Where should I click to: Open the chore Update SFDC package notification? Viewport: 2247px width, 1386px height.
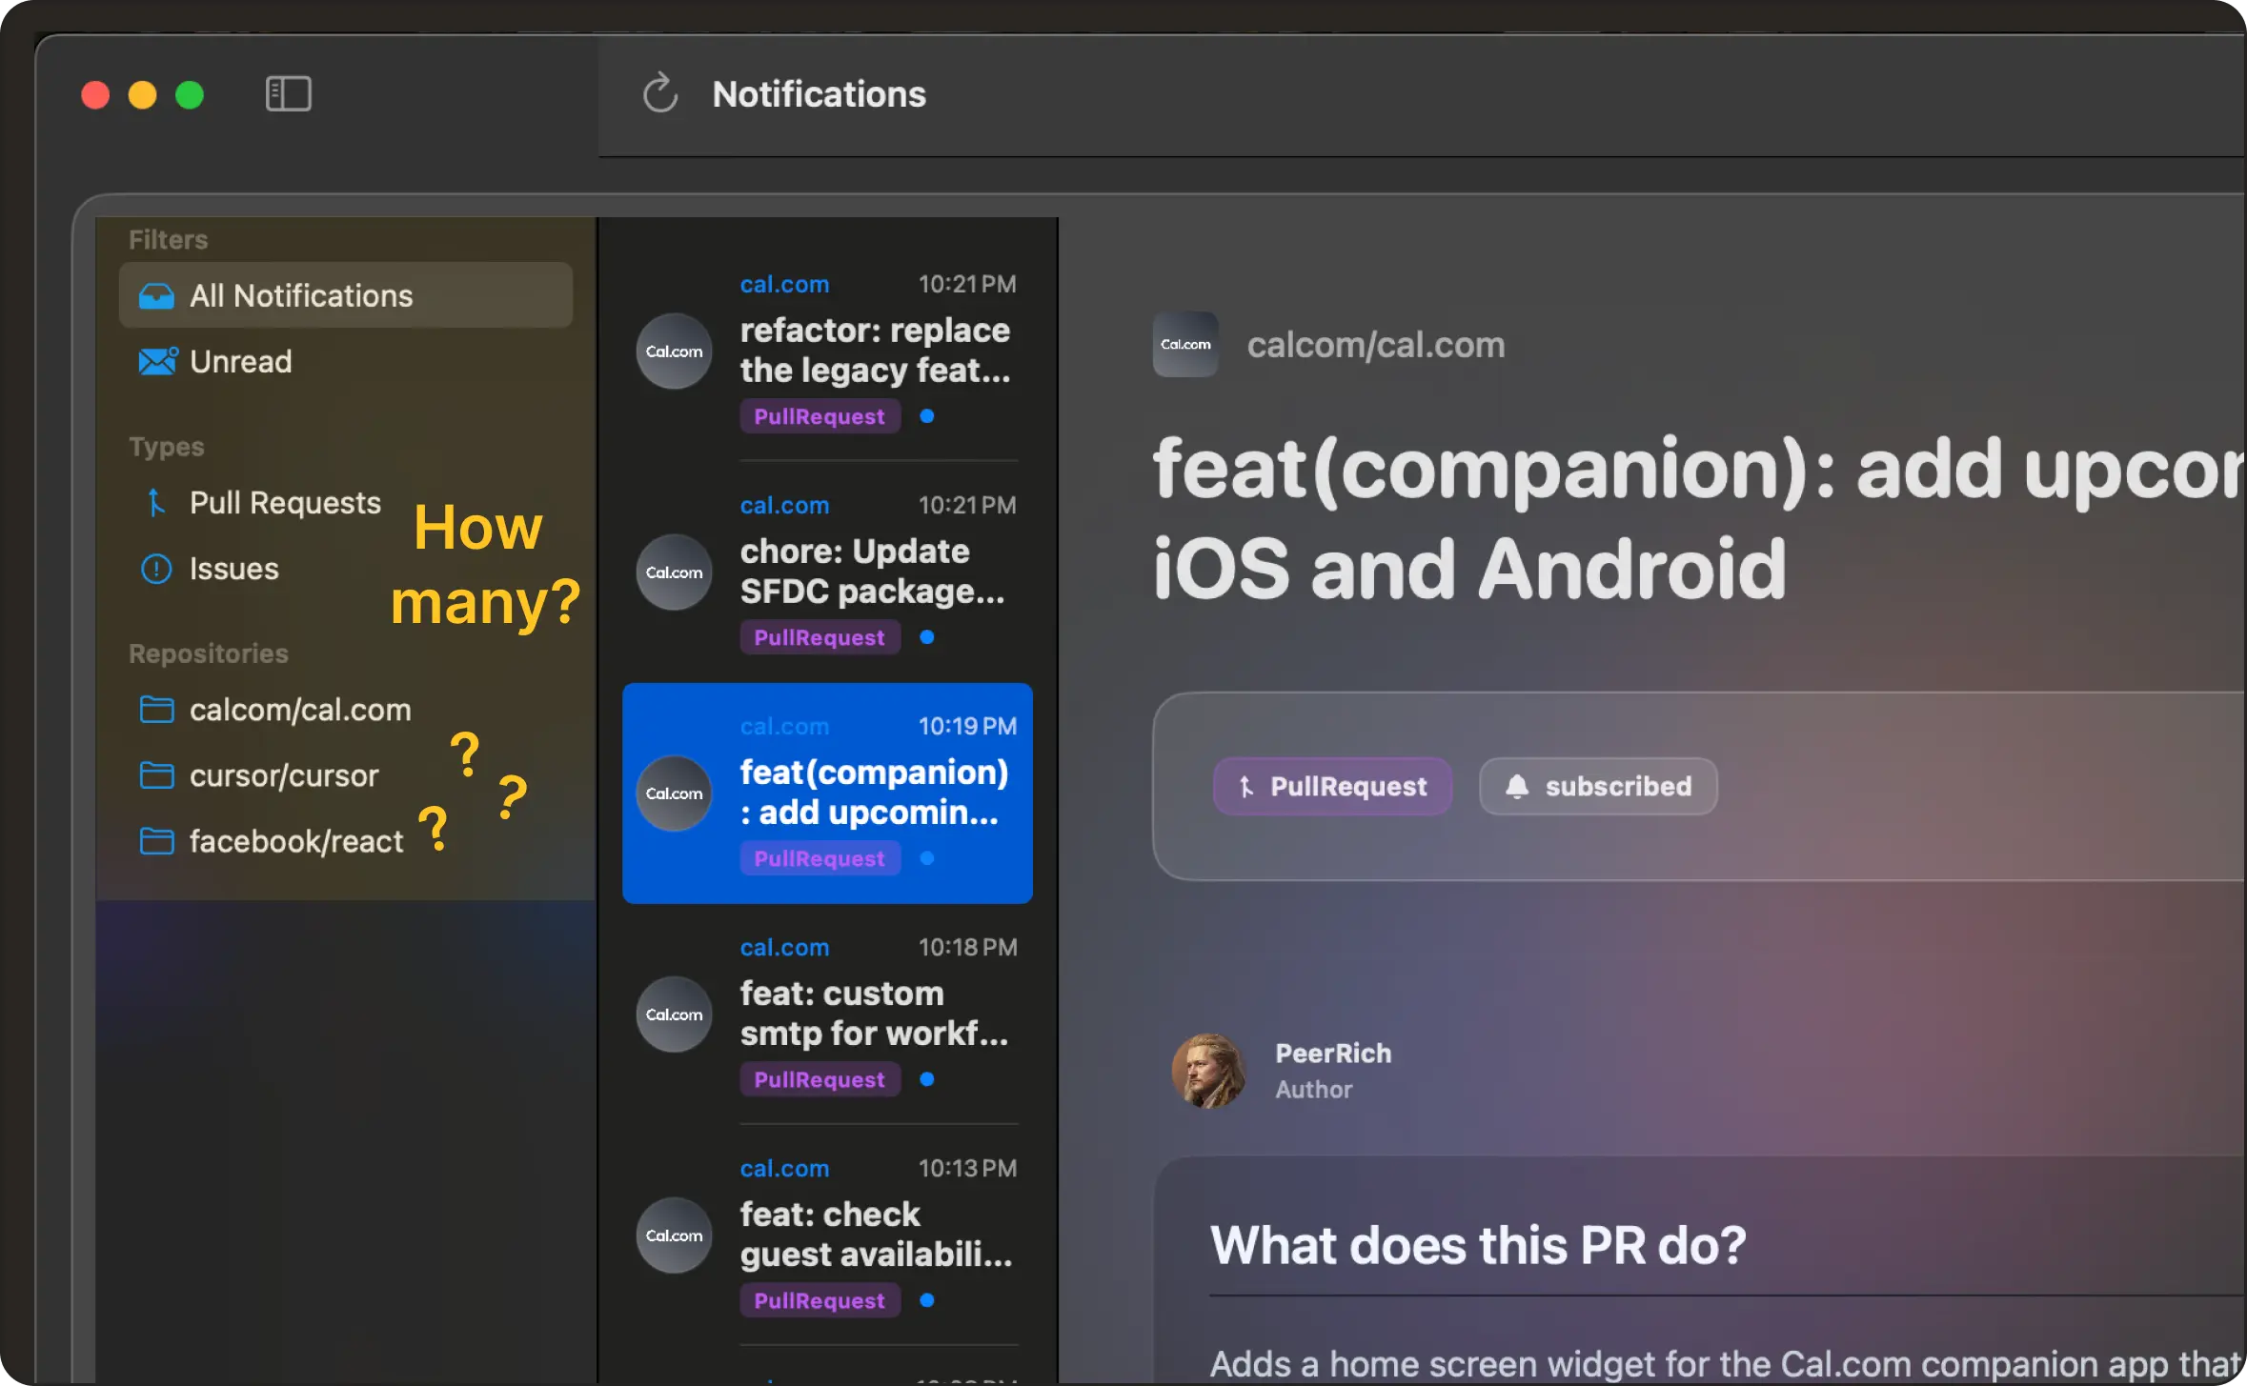point(872,572)
